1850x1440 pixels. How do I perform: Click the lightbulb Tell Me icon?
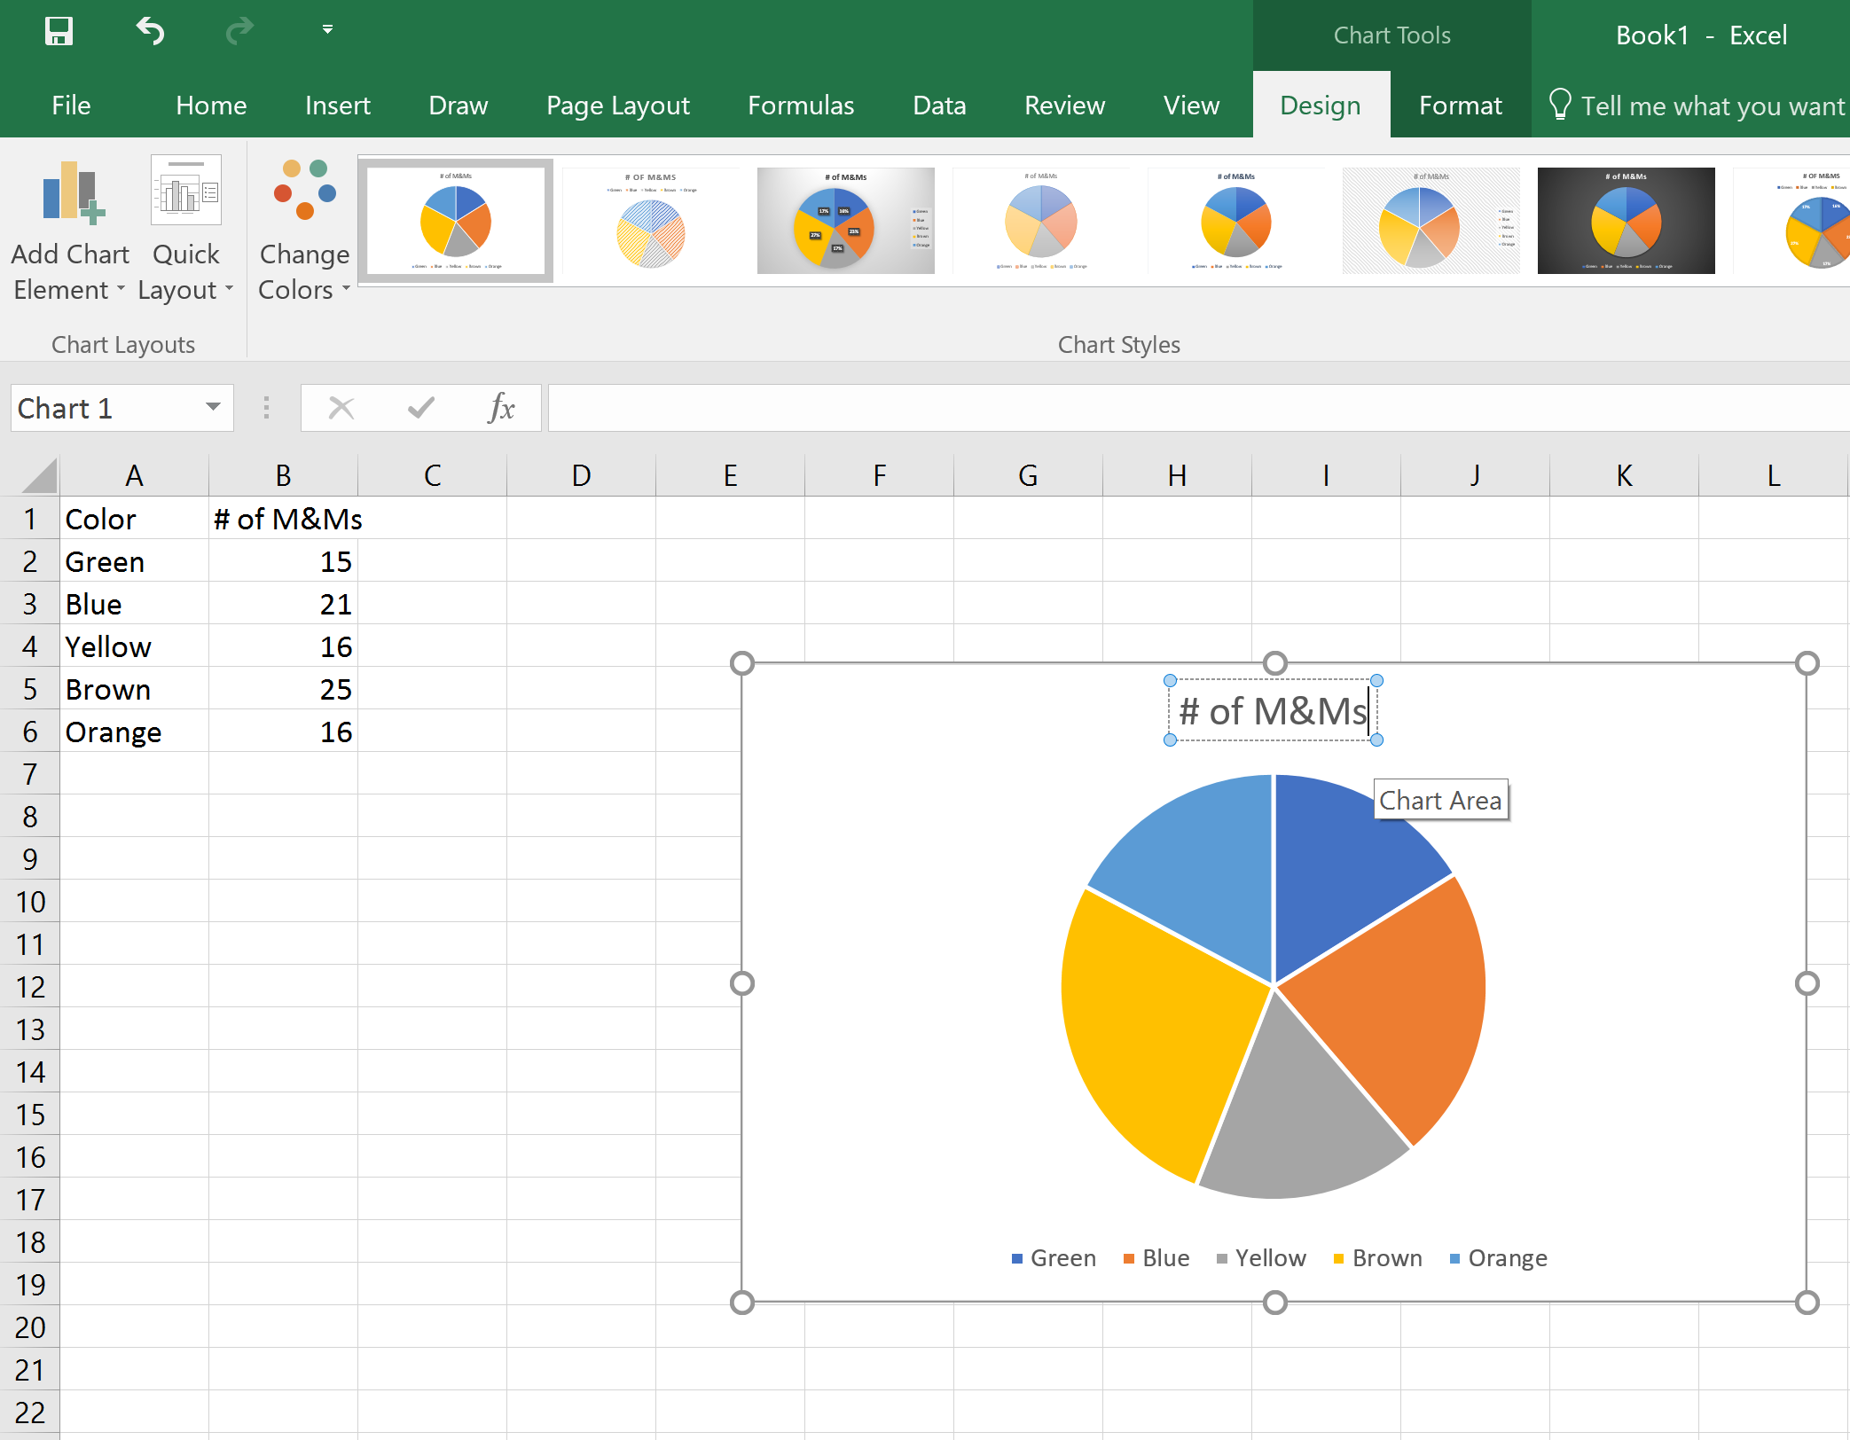point(1559,105)
